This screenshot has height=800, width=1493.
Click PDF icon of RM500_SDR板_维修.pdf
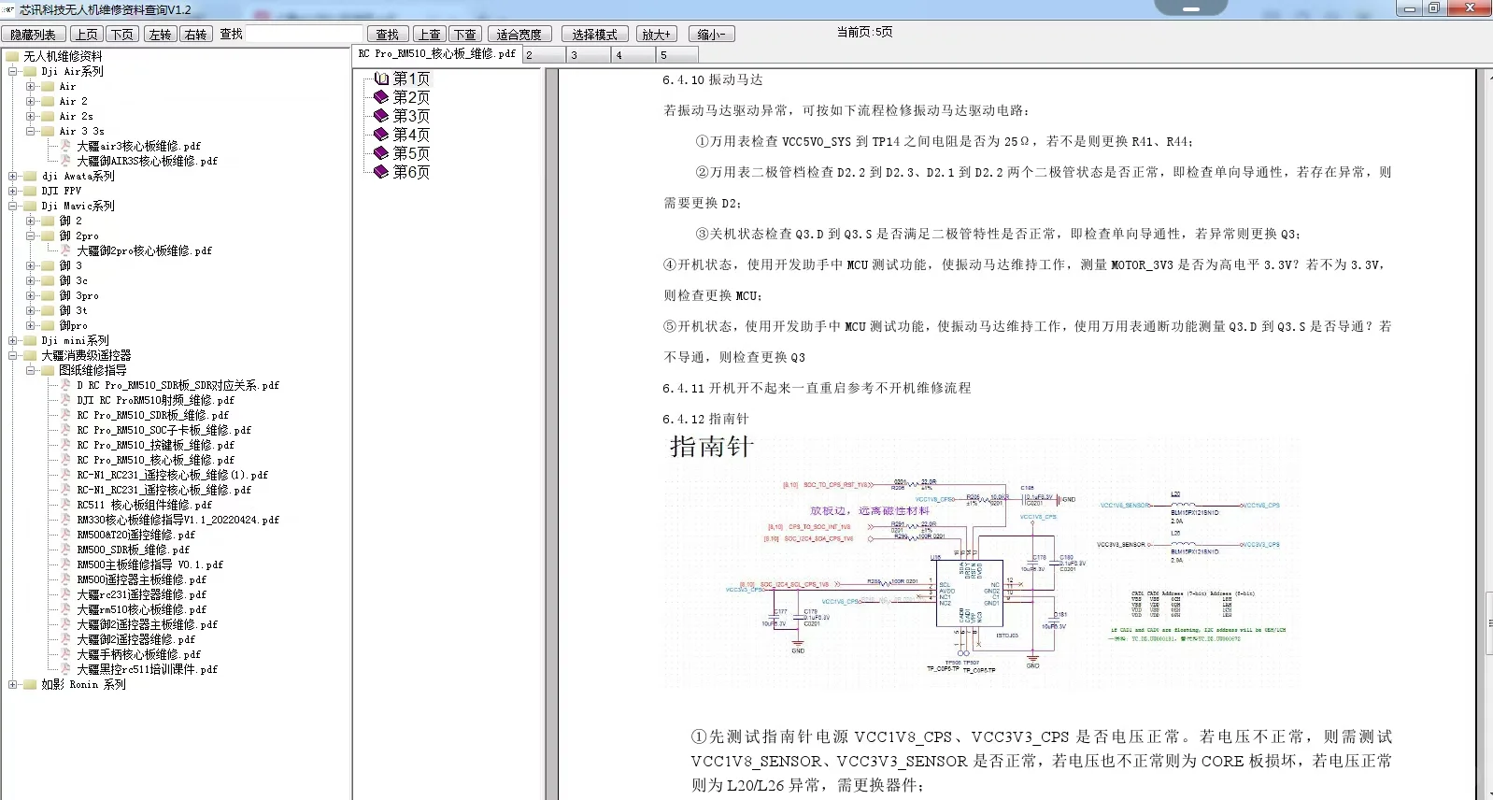(x=66, y=550)
